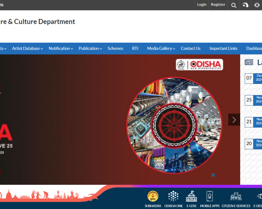Open the screen reader access icon
This screenshot has height=209, width=262.
point(257,5)
